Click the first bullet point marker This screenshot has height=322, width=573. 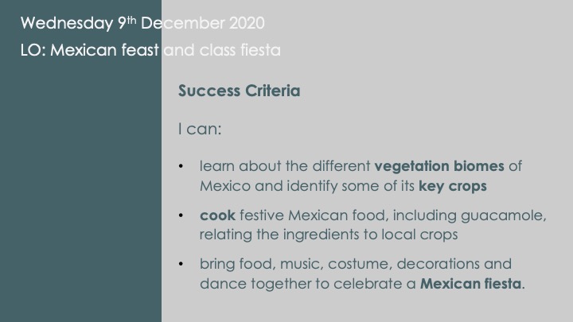181,166
